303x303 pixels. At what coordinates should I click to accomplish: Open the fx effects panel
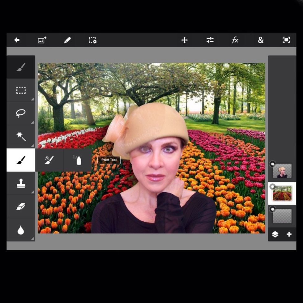pos(235,40)
